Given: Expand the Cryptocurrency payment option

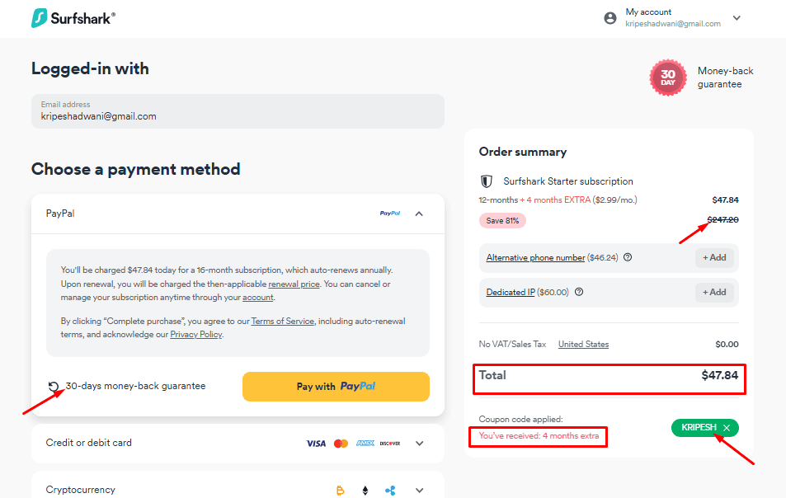Looking at the screenshot, I should click(x=419, y=491).
